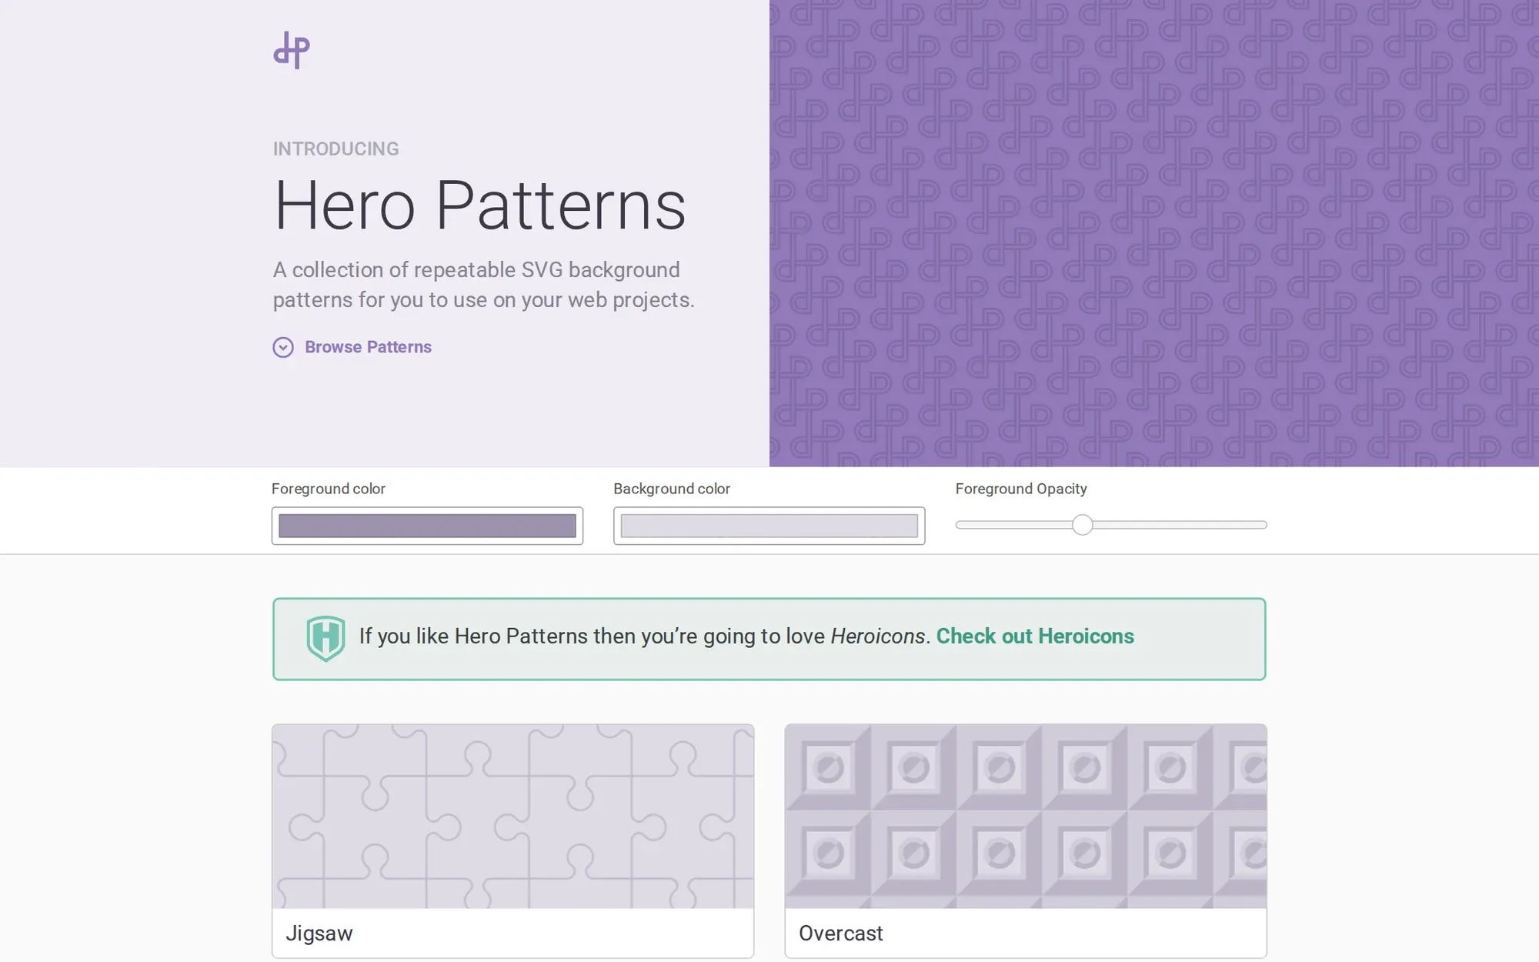Select the Jigsaw pattern preview
The height and width of the screenshot is (962, 1539).
(512, 816)
